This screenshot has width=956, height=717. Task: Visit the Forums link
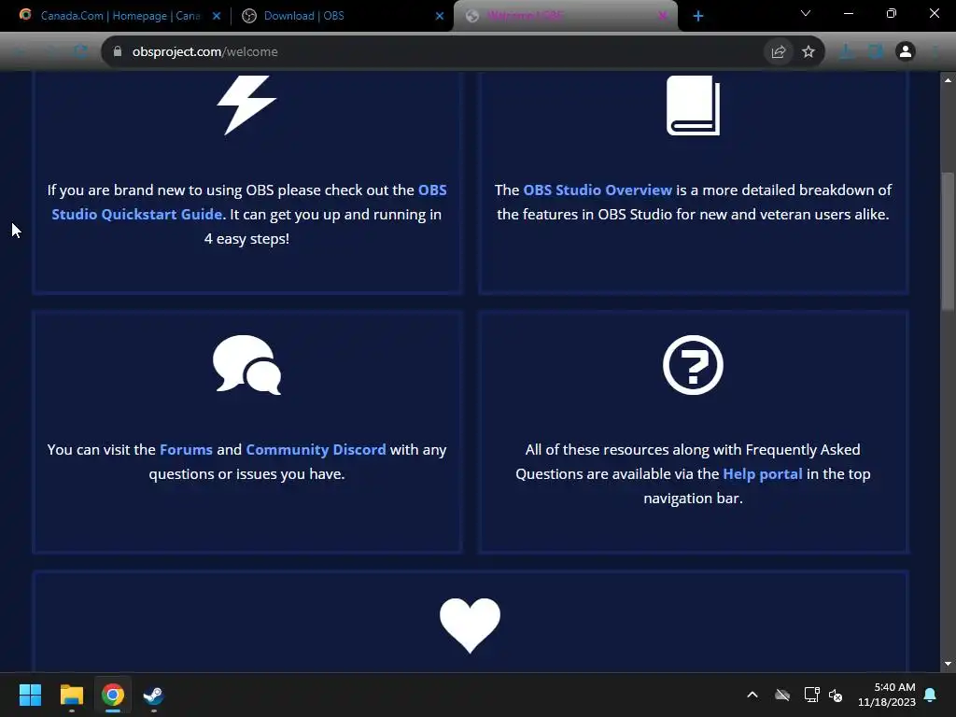[x=186, y=450]
